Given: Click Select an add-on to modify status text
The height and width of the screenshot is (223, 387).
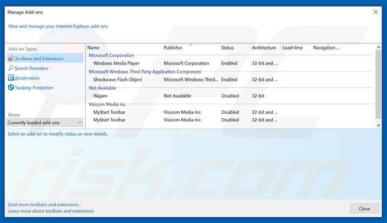Looking at the screenshot, I should click(57, 134).
